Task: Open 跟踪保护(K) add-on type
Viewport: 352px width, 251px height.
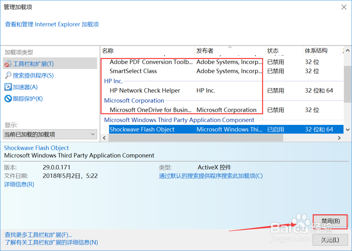Action: click(27, 99)
